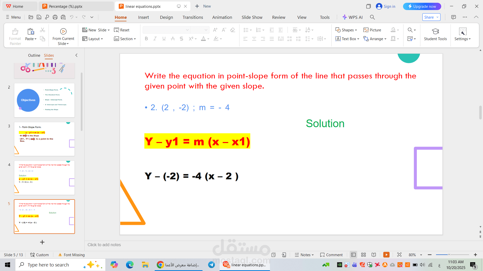Open the main Menu button
Viewport: 483px width, 271px height.
(13, 17)
